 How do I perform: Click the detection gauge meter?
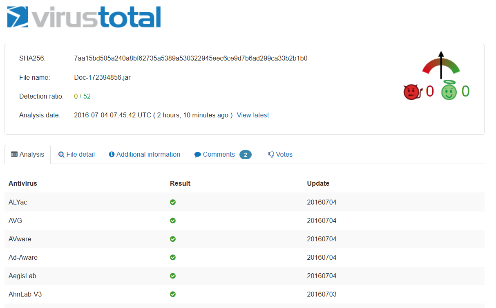[x=441, y=65]
